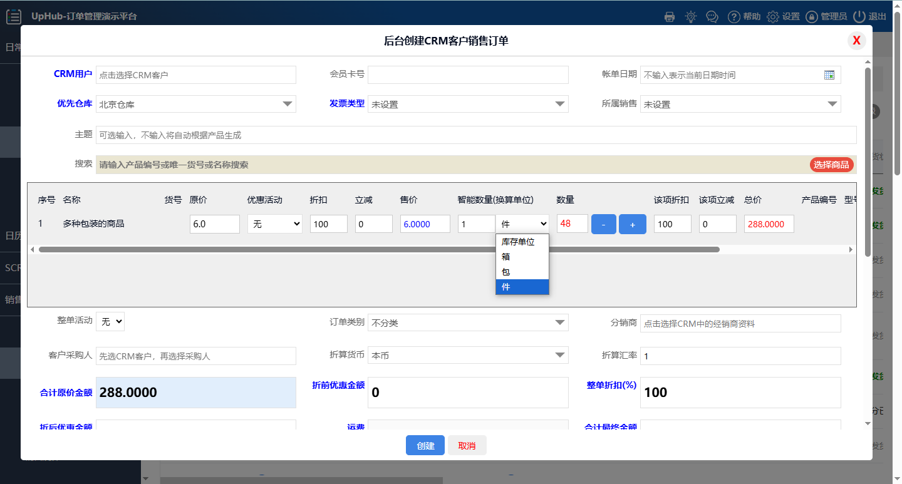902x484 pixels.
Task: Open the chat messages icon
Action: 712,17
